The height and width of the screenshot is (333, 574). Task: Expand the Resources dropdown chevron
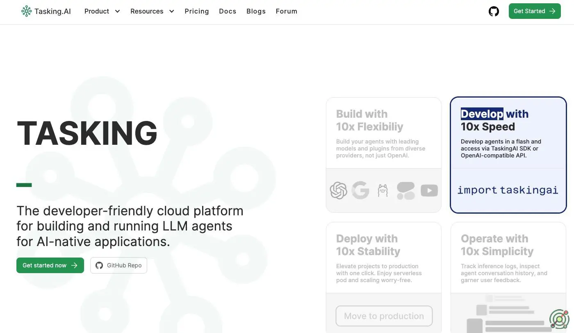171,11
